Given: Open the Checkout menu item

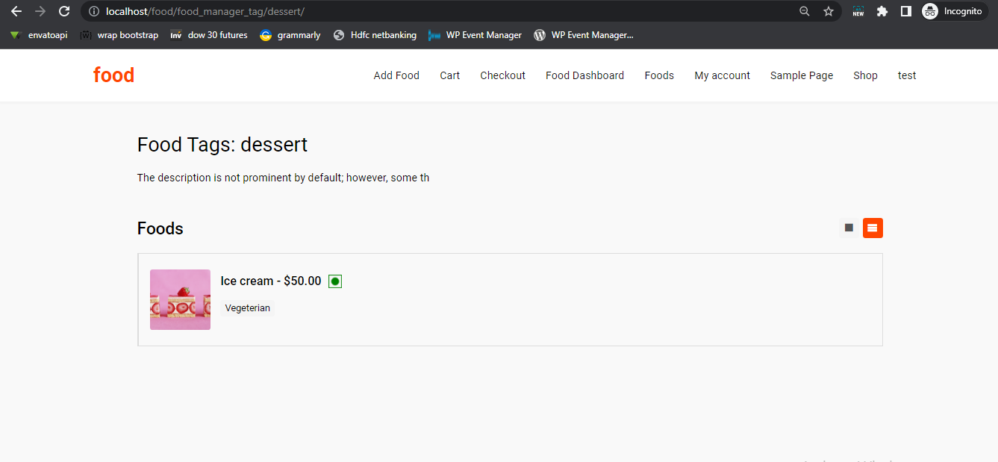Looking at the screenshot, I should coord(502,75).
